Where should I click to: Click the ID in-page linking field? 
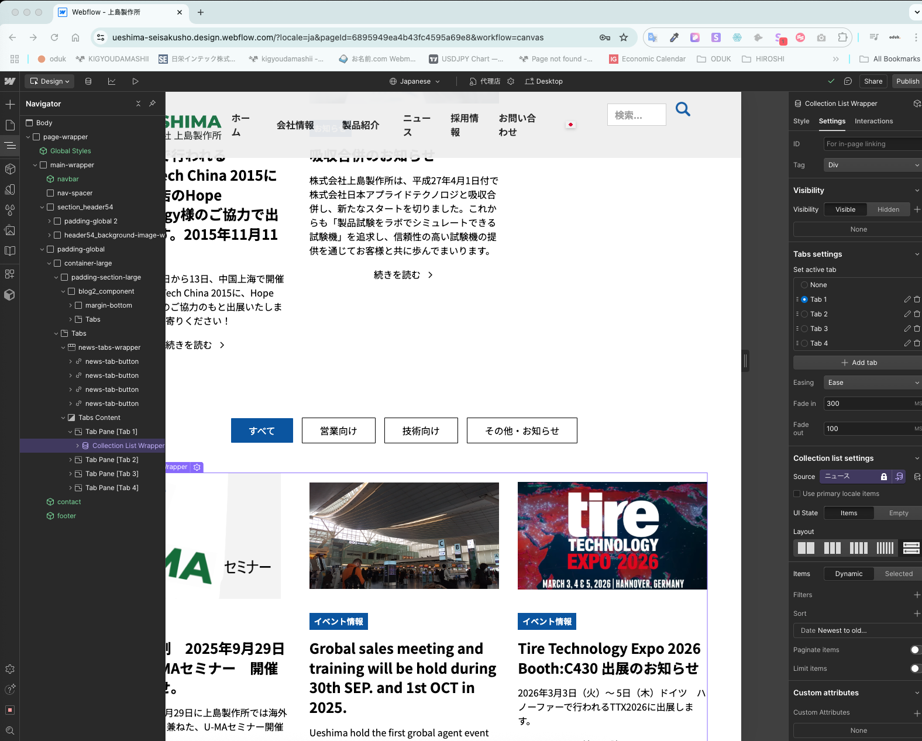tap(873, 144)
